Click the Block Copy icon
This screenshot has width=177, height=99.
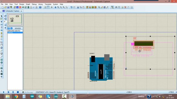[87, 7]
